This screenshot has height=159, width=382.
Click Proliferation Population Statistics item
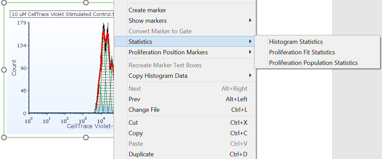tap(313, 63)
